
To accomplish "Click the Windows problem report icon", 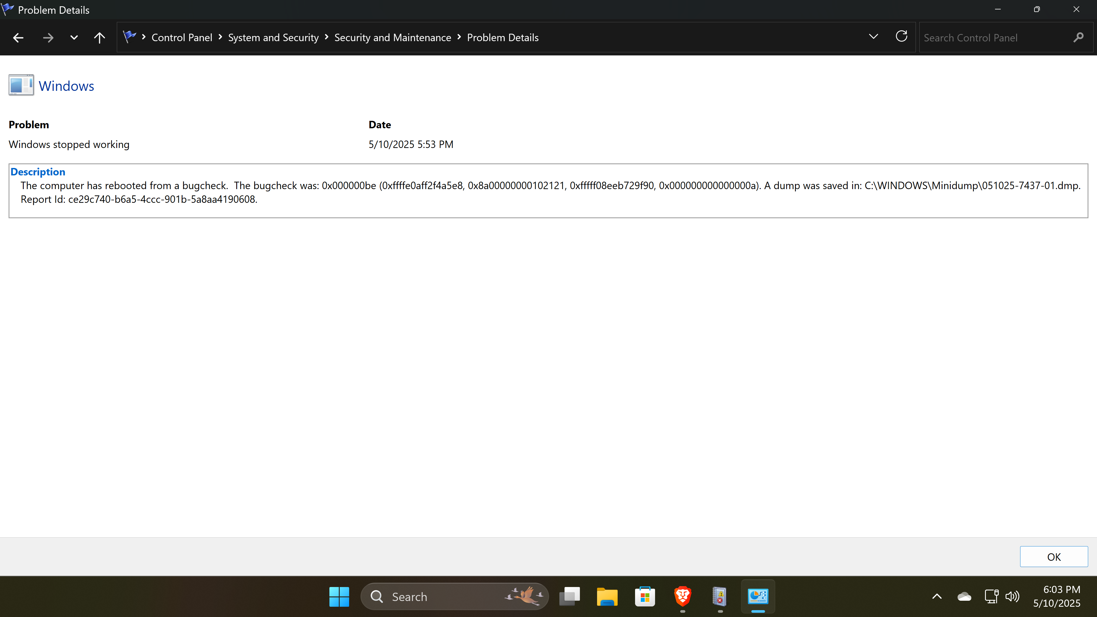I will [x=21, y=85].
